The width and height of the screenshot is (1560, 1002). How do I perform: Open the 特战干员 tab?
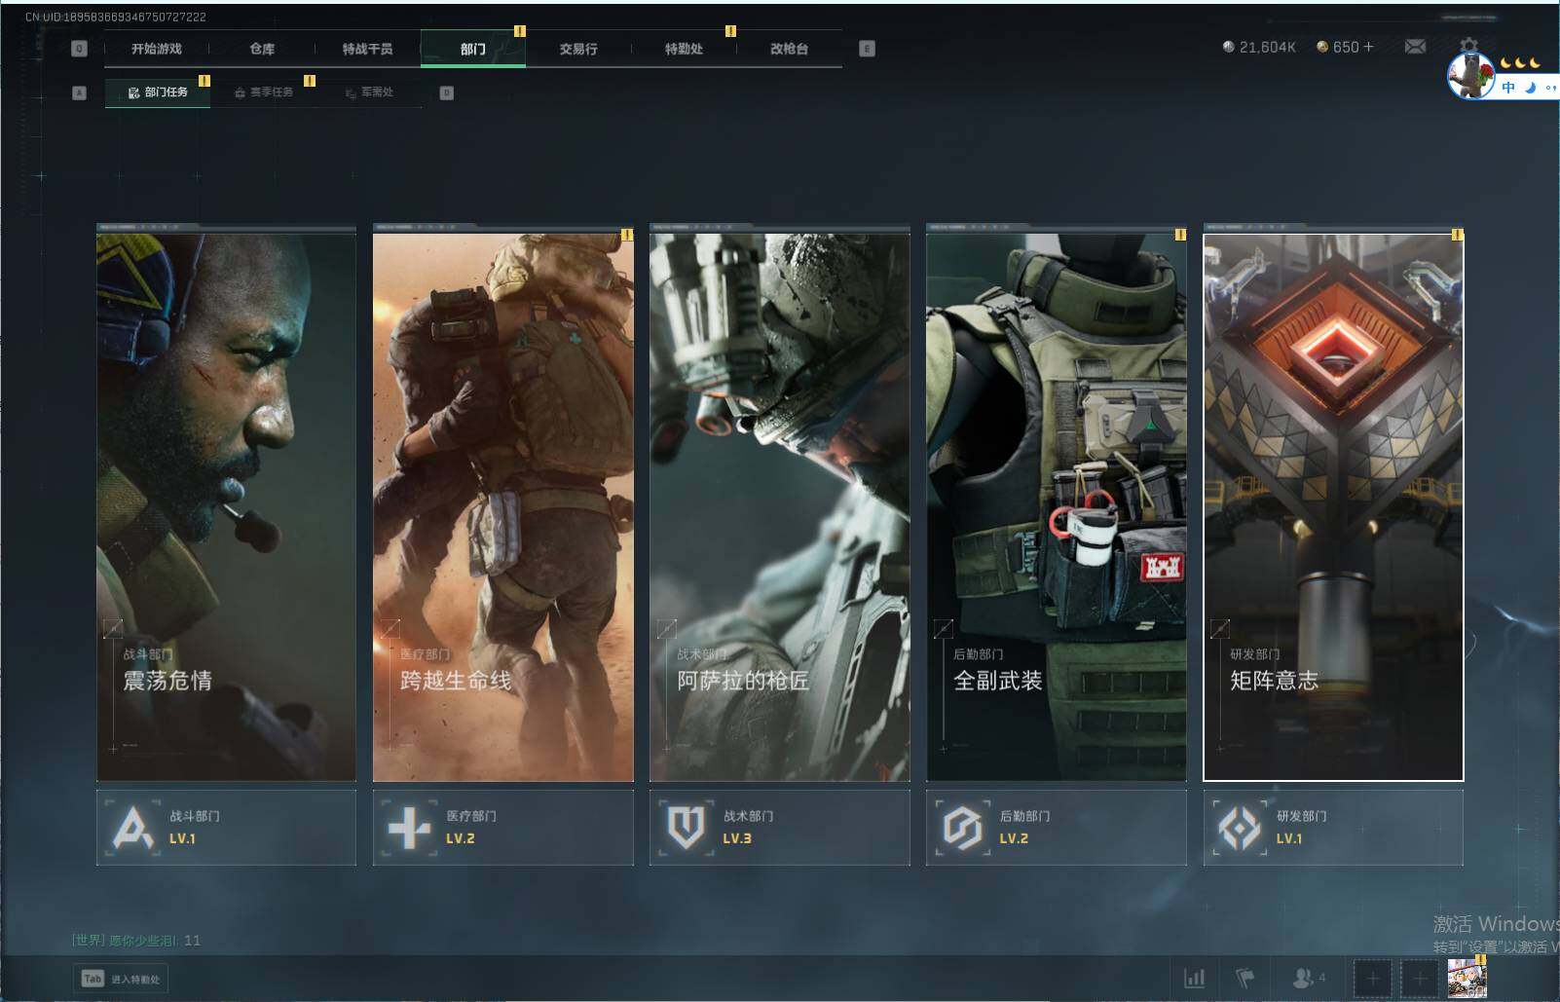tap(367, 49)
